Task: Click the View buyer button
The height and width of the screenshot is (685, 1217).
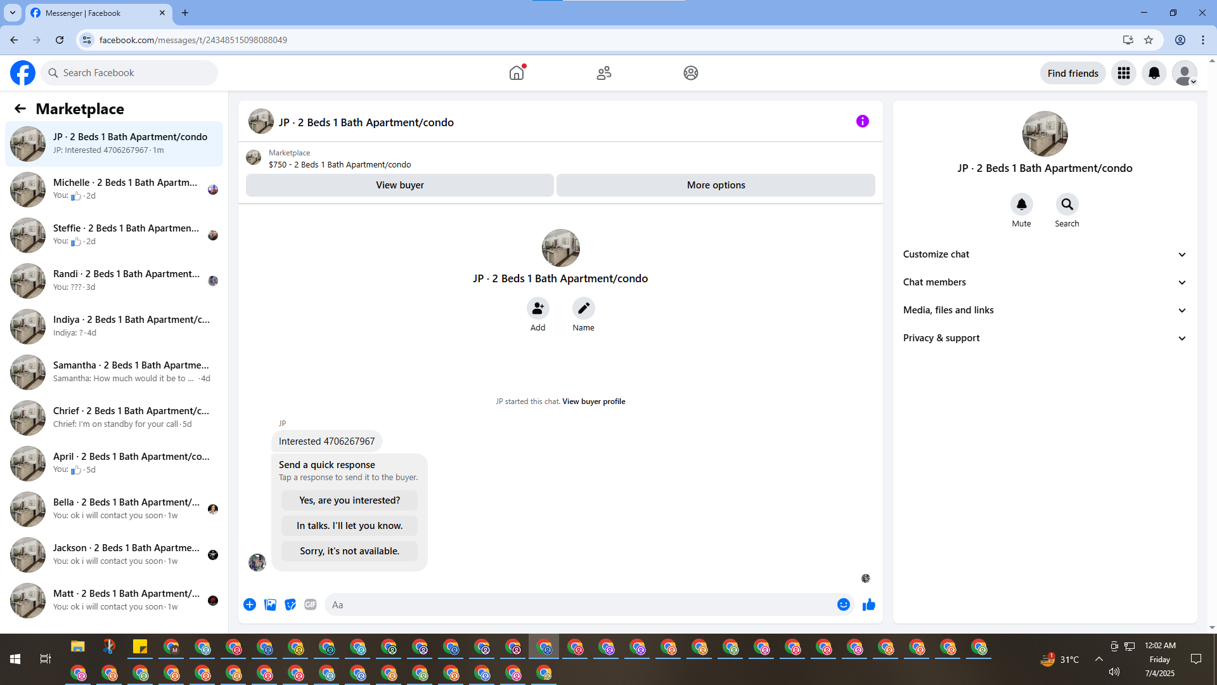Action: click(x=399, y=185)
